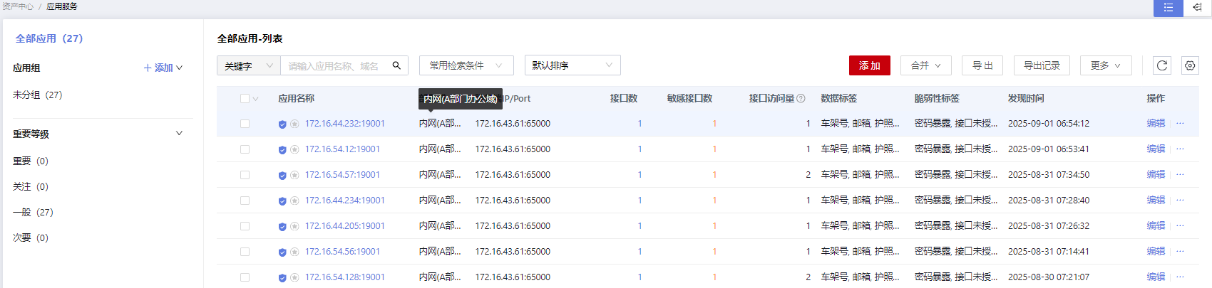Switch to list view icon at top right

click(1168, 7)
